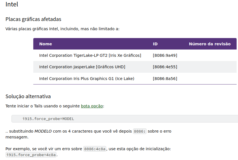Screen dimensions: 238x160
Task: Click the word 'mensagem.'
Action: click(17, 137)
